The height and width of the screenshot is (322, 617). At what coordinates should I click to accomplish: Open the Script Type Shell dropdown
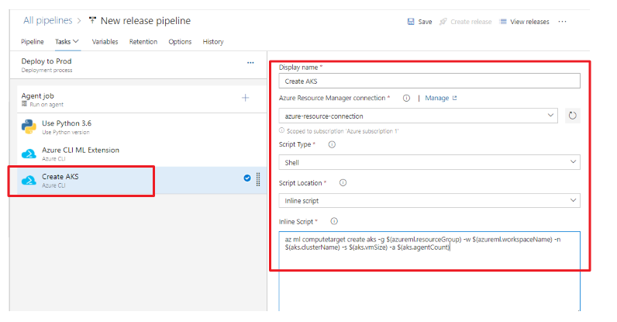[x=573, y=162]
